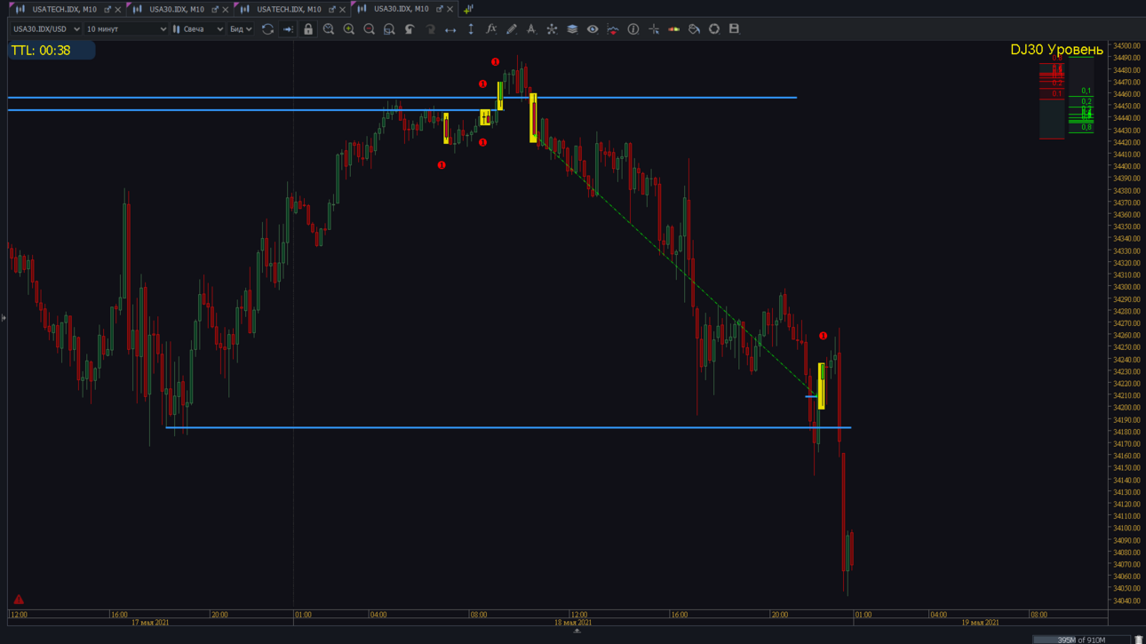Open the Бид price side dropdown

tap(241, 29)
